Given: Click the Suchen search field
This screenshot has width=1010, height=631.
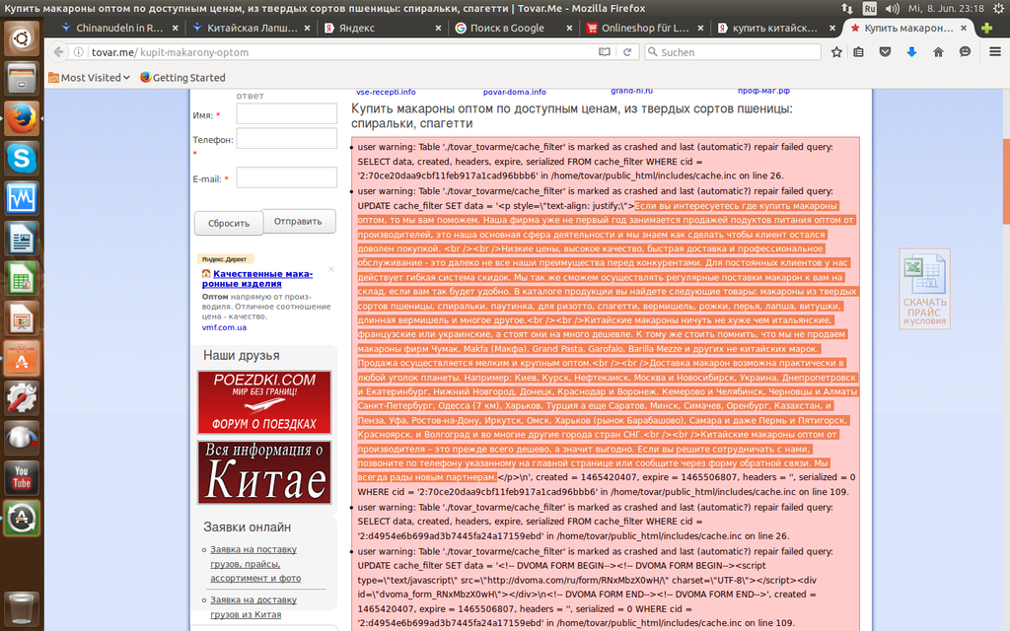Looking at the screenshot, I should click(733, 52).
